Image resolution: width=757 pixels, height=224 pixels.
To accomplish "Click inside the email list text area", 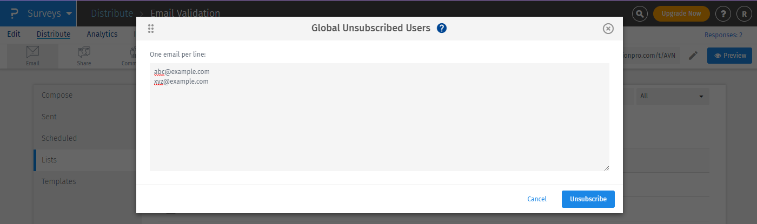I will pyautogui.click(x=379, y=124).
